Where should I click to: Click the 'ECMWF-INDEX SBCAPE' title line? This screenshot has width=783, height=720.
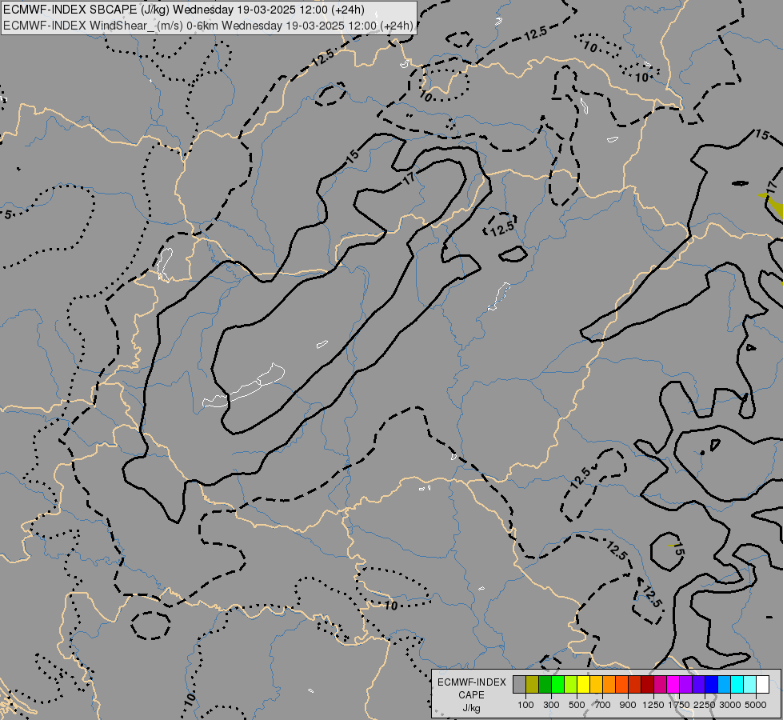tap(184, 10)
